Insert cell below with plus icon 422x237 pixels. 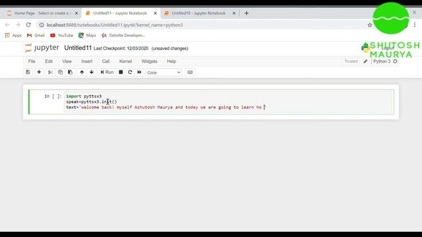pyautogui.click(x=39, y=72)
